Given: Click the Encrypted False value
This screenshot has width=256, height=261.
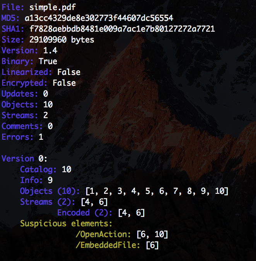Looking at the screenshot, I should pyautogui.click(x=64, y=83).
